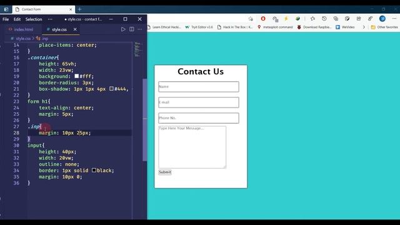400x225 pixels.
Task: Close the Contact Form browser tab
Action: point(71,9)
